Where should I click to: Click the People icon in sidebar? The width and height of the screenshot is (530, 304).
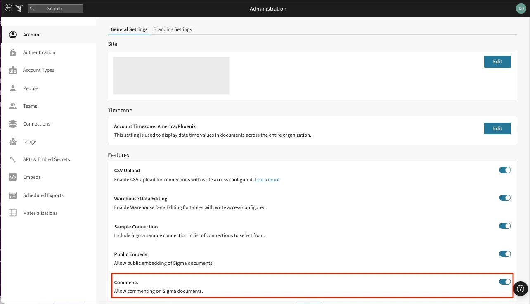coord(13,88)
